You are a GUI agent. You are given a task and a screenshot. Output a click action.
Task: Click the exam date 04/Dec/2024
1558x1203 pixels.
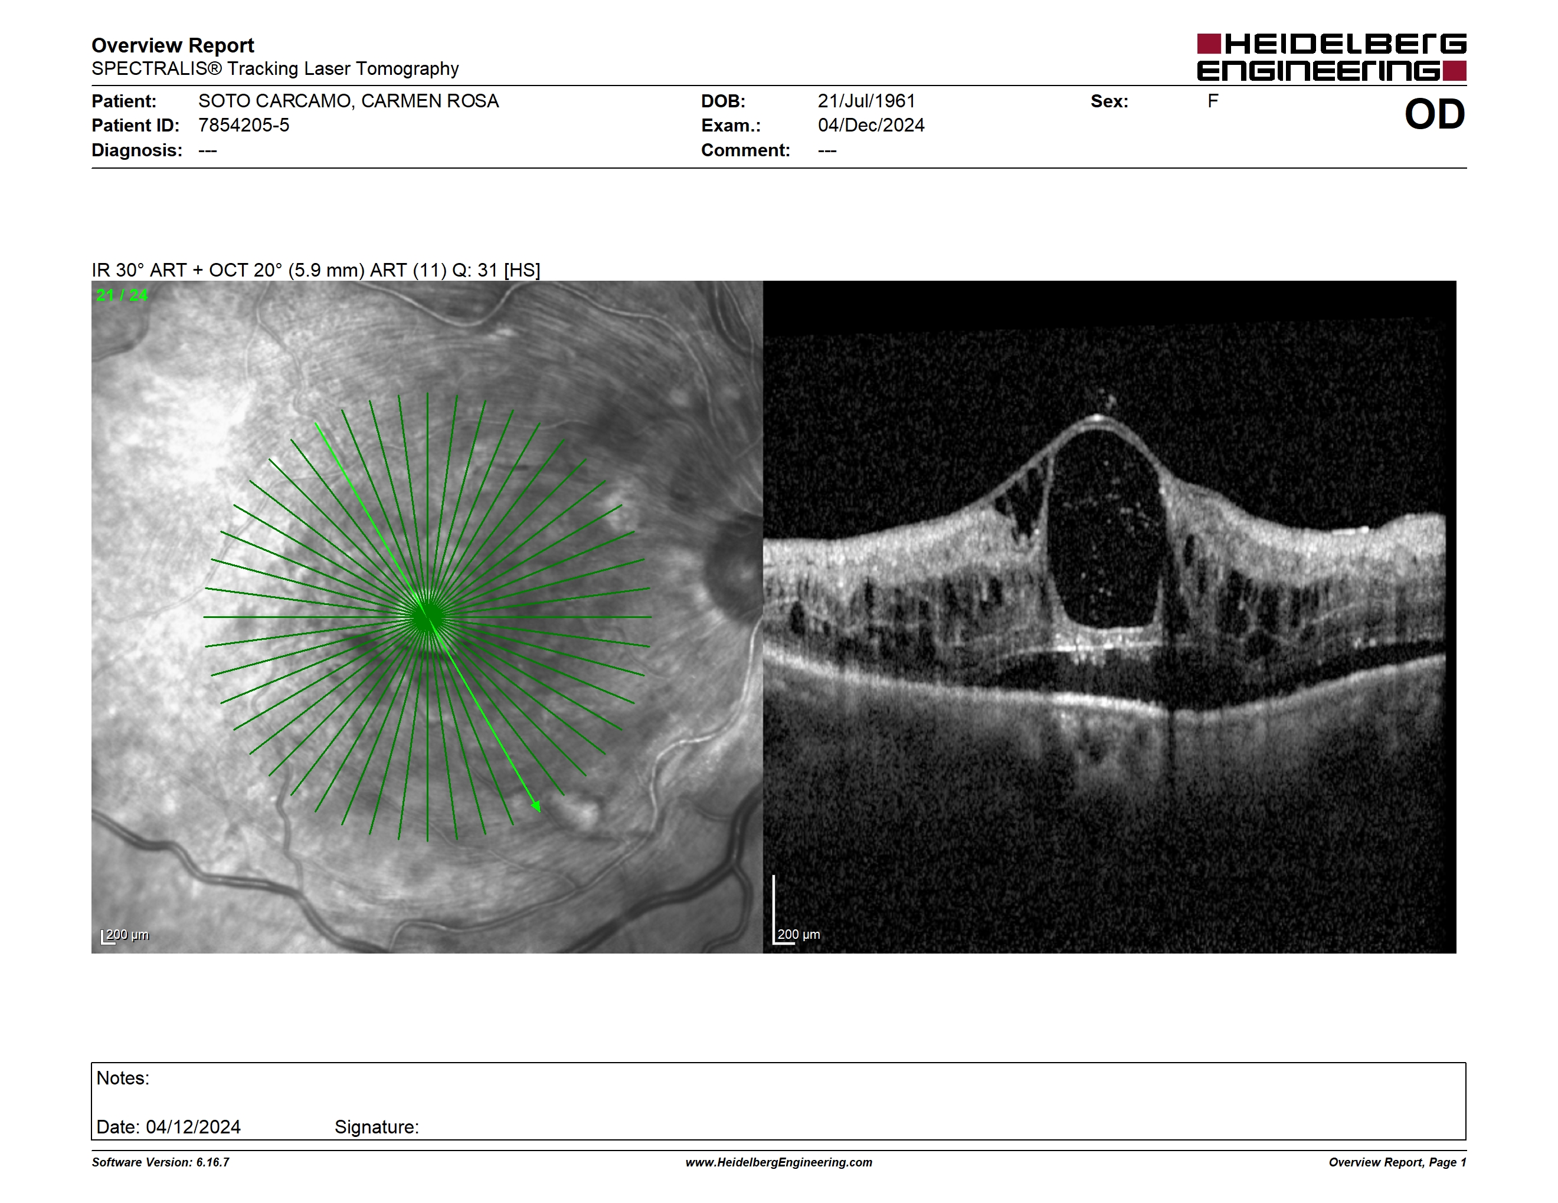[871, 126]
